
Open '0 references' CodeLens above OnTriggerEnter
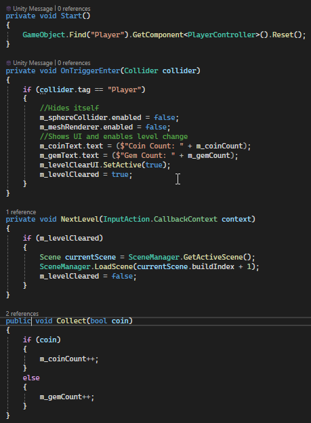(74, 63)
